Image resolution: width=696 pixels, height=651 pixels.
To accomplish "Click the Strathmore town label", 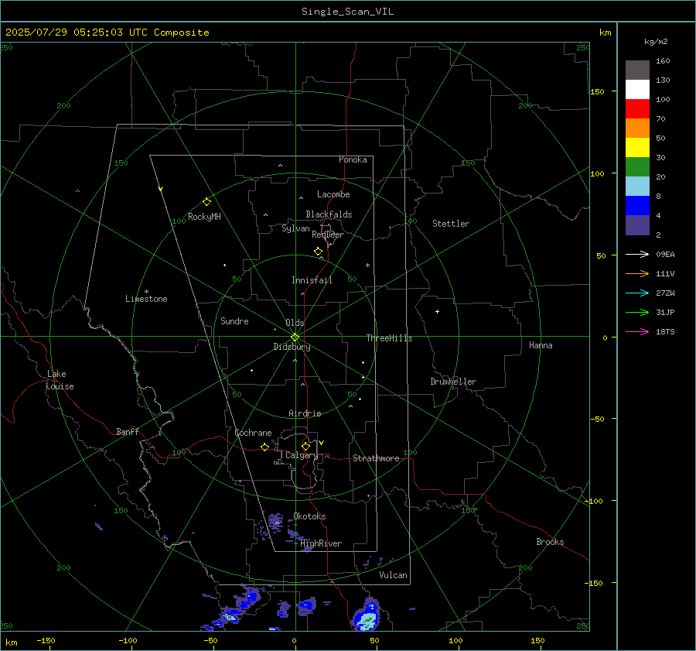I will click(x=376, y=458).
